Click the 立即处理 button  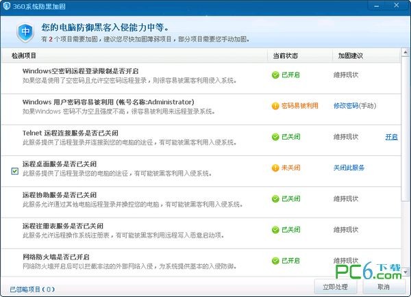[x=335, y=287]
